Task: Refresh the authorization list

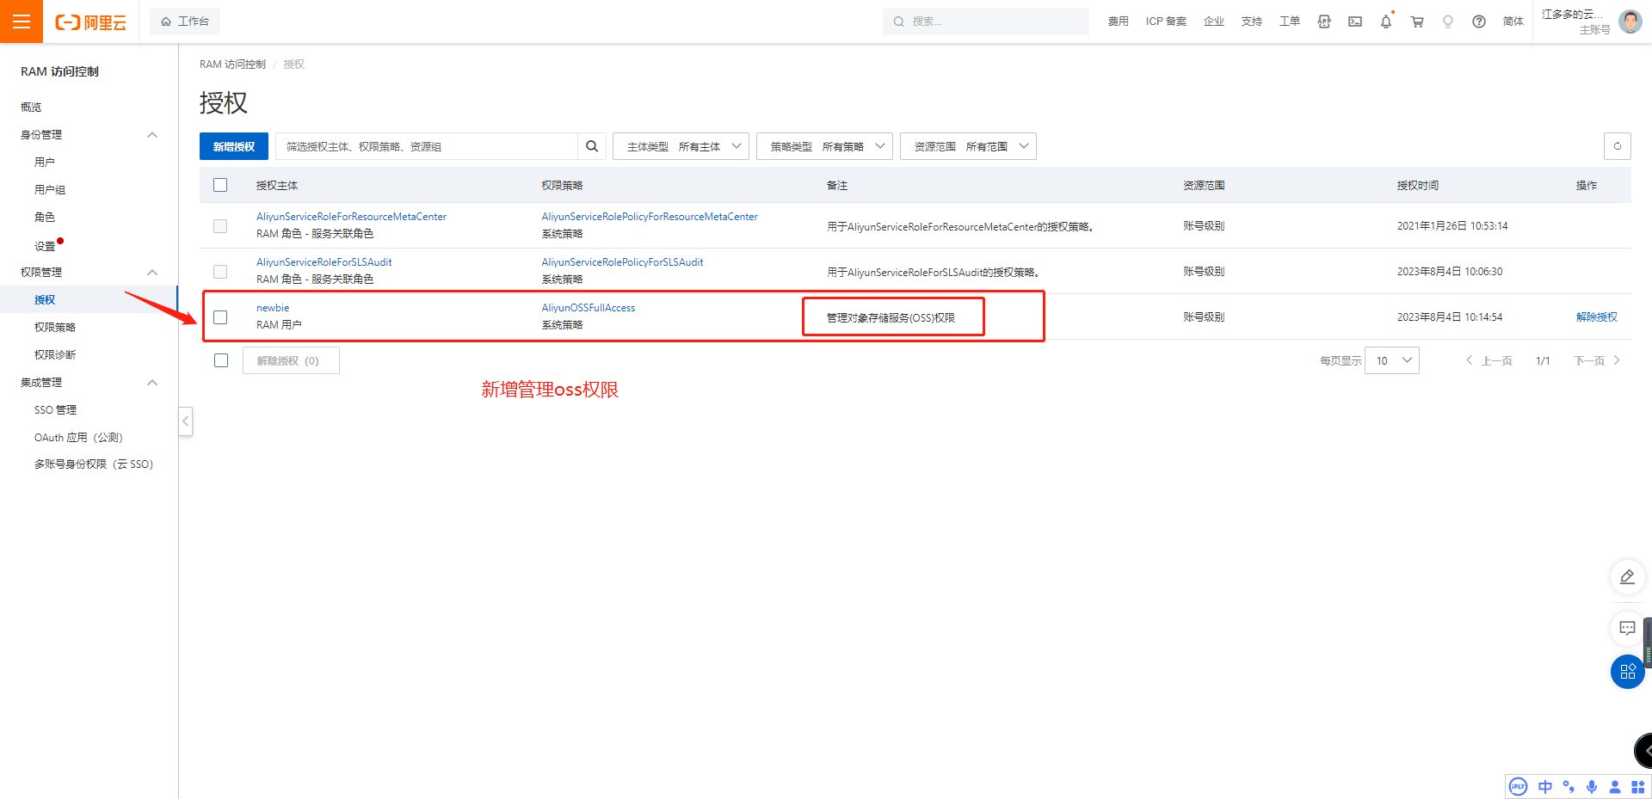Action: pyautogui.click(x=1618, y=146)
